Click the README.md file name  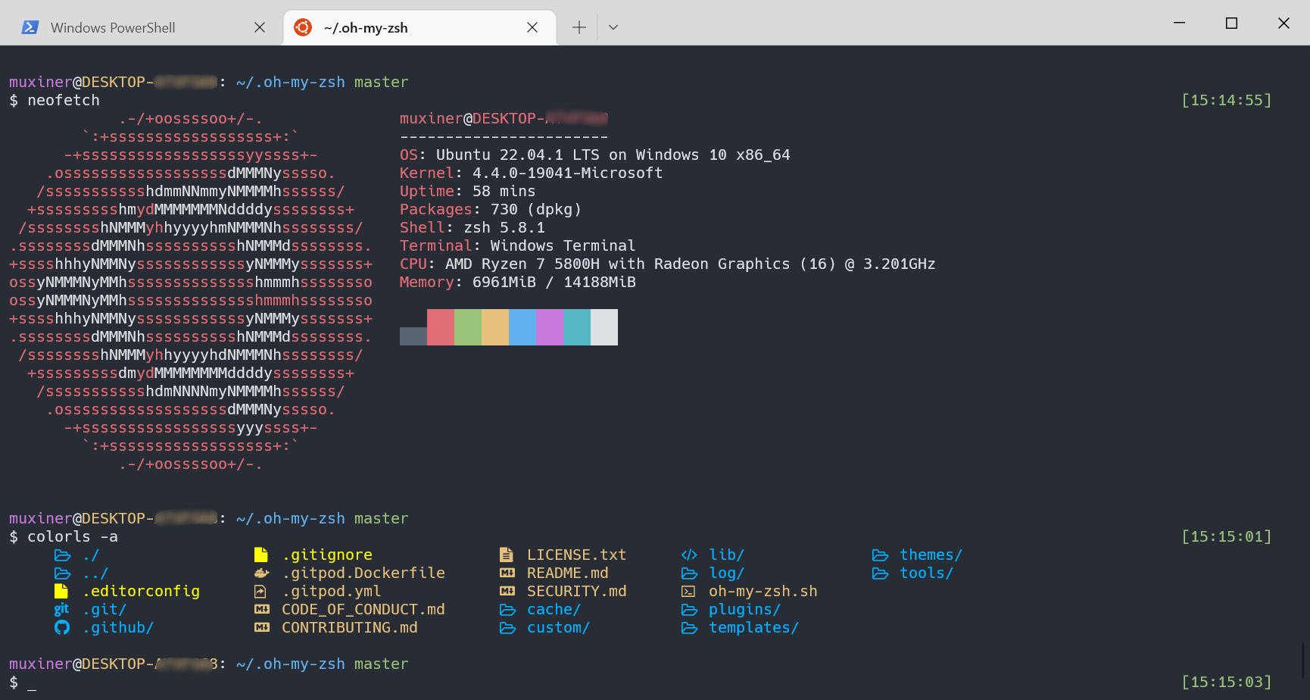pyautogui.click(x=568, y=573)
